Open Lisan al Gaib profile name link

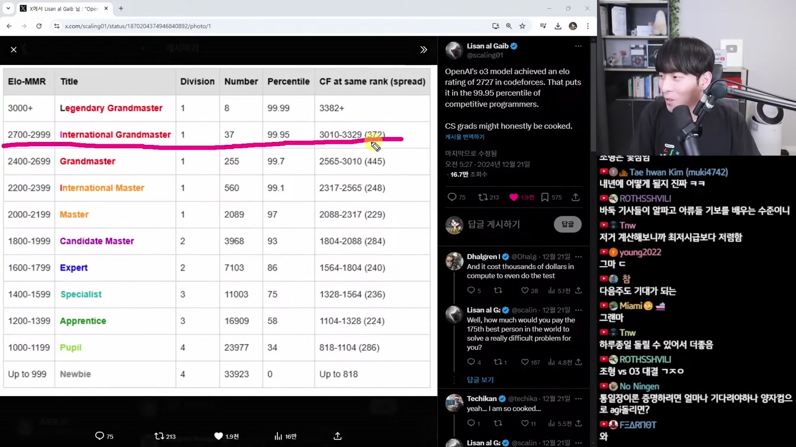click(x=487, y=46)
